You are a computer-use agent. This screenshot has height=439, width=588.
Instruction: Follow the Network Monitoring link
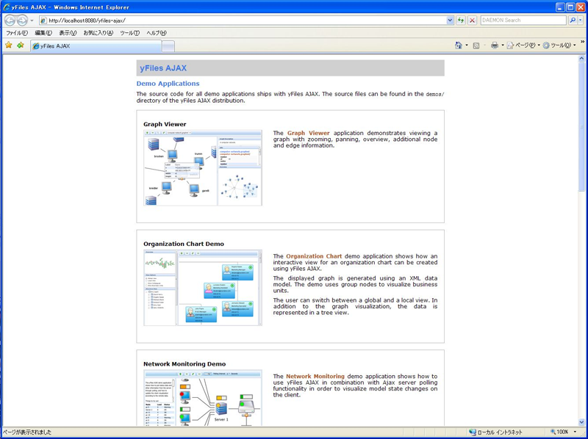coord(315,377)
